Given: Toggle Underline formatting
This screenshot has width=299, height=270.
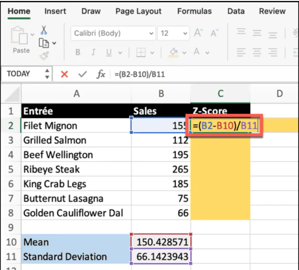Looking at the screenshot, I should click(x=109, y=52).
